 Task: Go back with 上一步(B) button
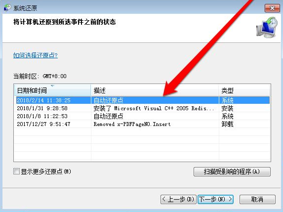pos(178,199)
